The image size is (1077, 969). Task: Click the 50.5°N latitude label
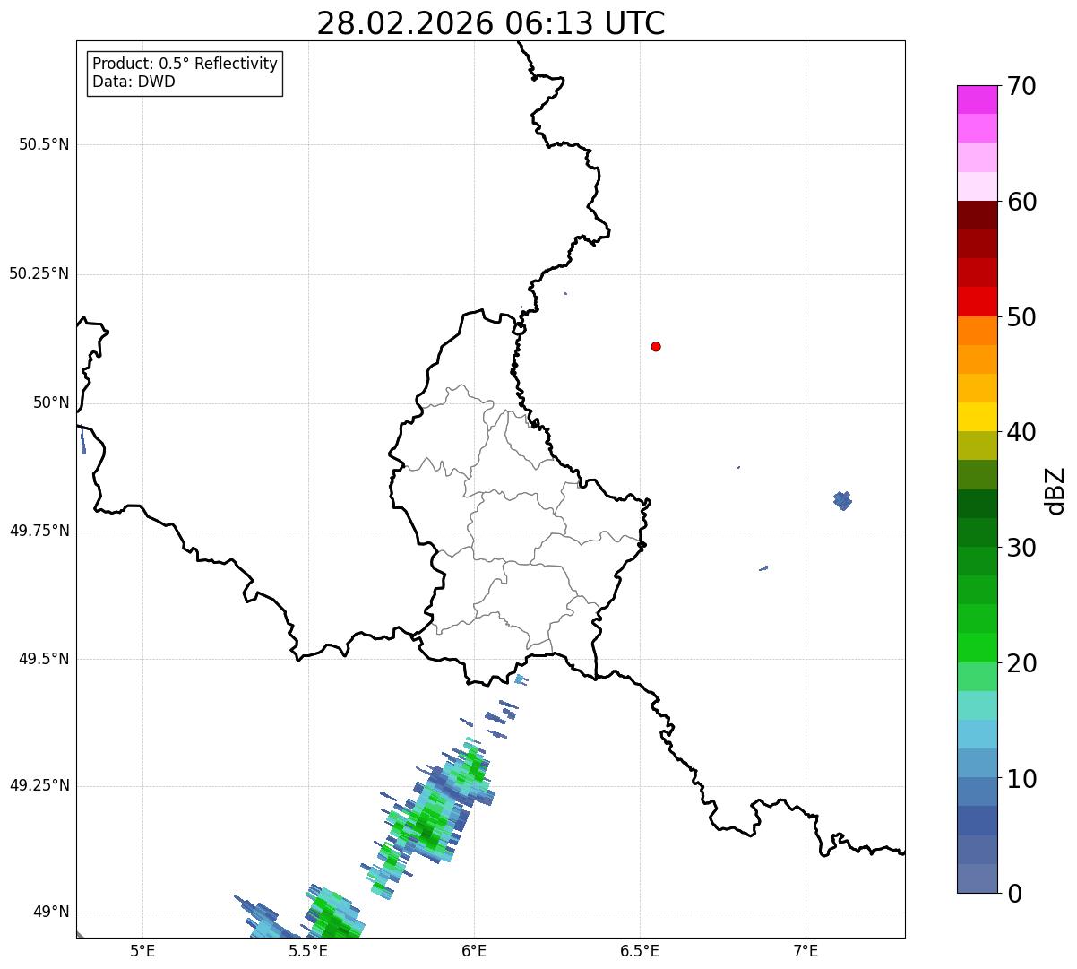[x=44, y=144]
